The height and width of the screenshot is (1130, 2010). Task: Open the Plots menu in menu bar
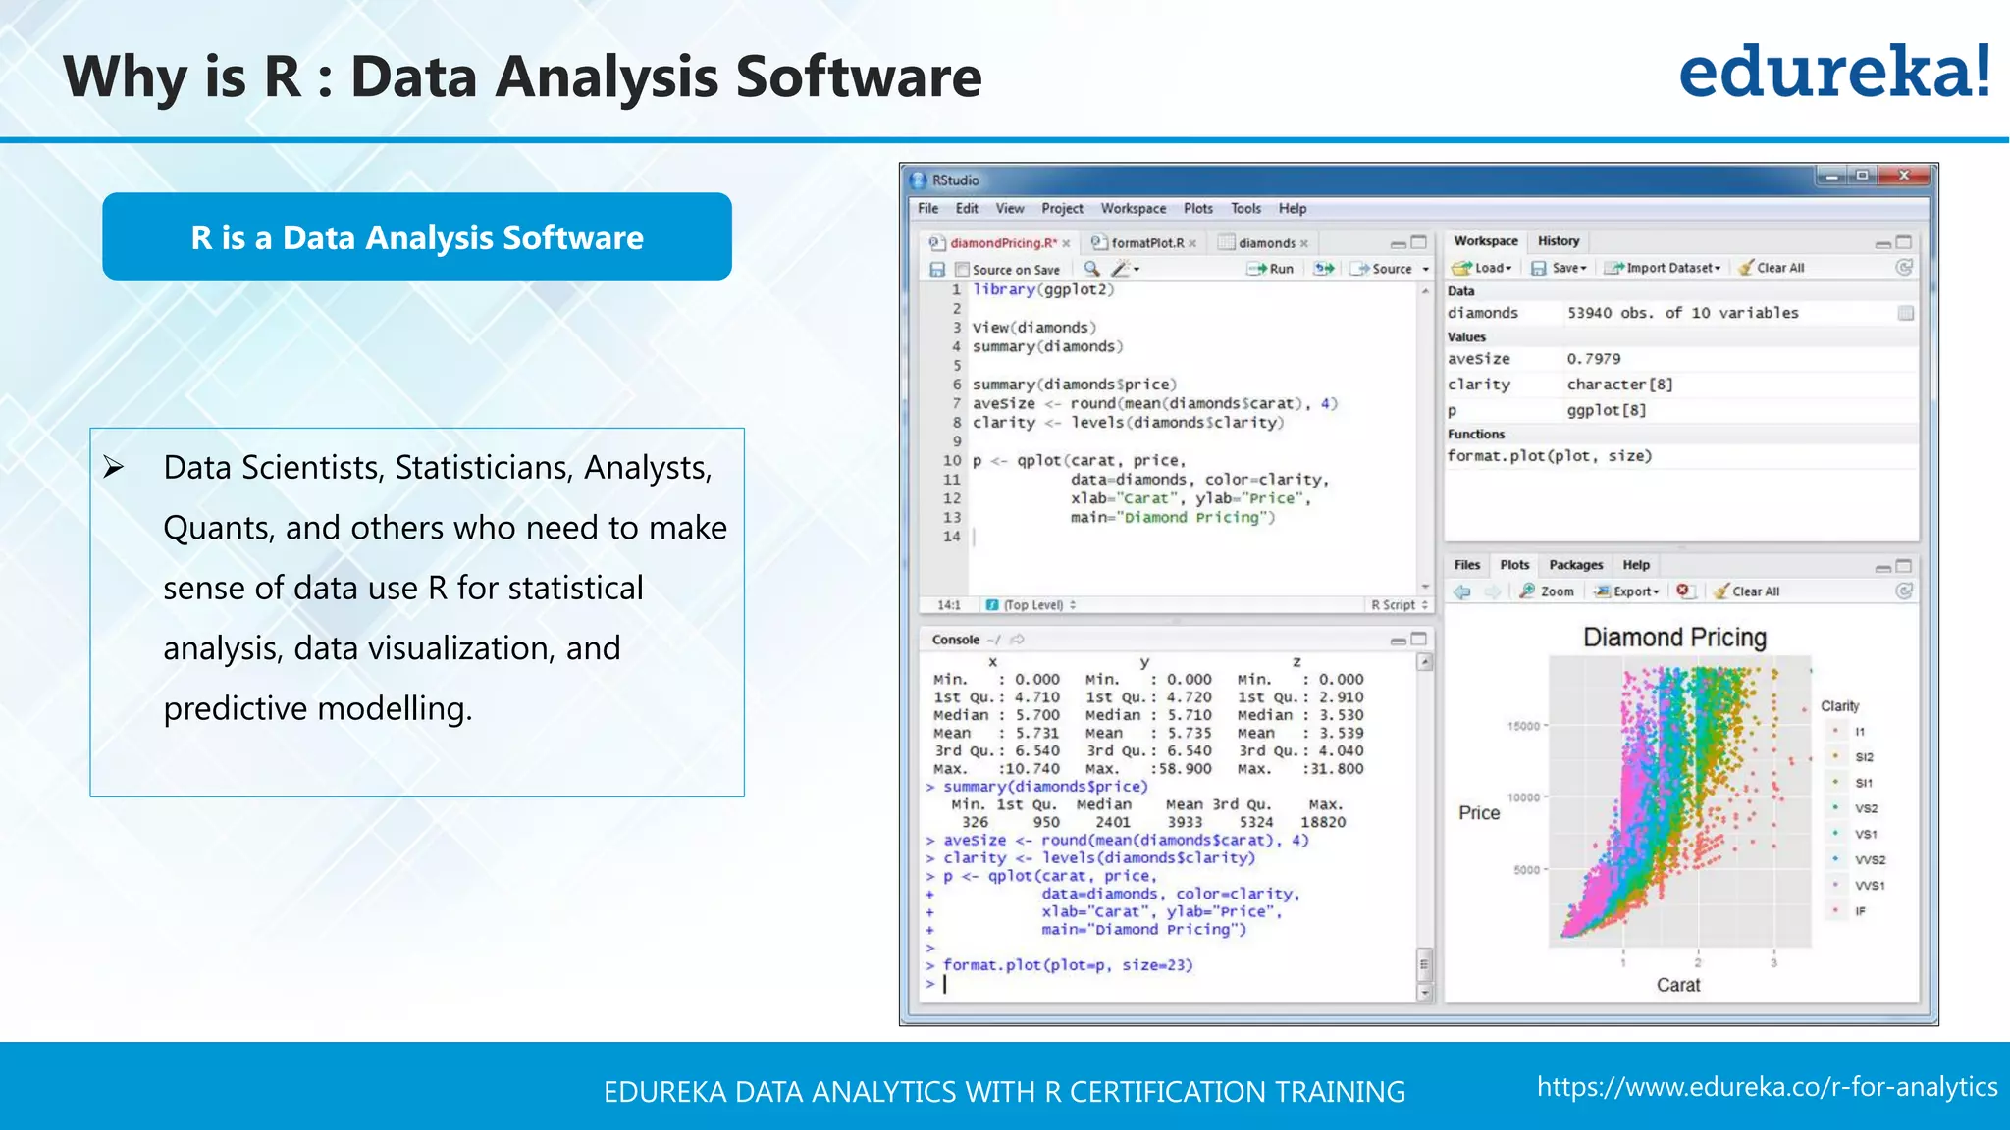pos(1198,208)
